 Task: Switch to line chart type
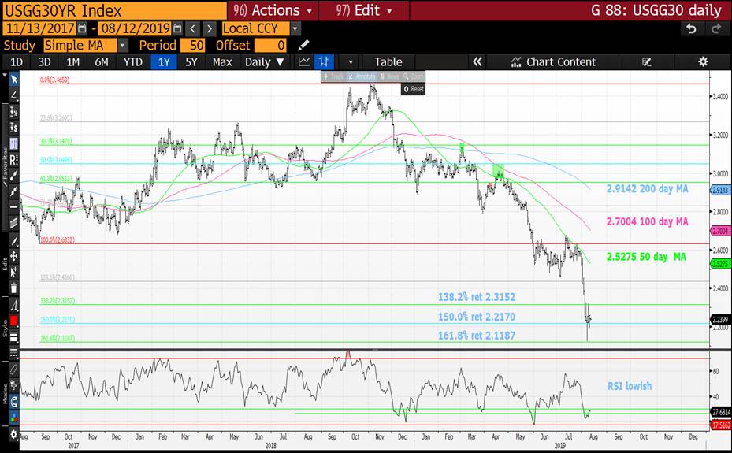(304, 61)
